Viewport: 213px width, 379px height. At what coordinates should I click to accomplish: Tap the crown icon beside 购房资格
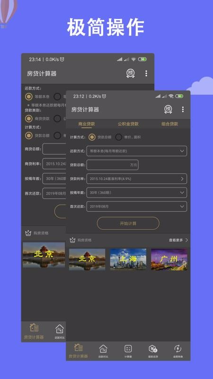pos(72,240)
